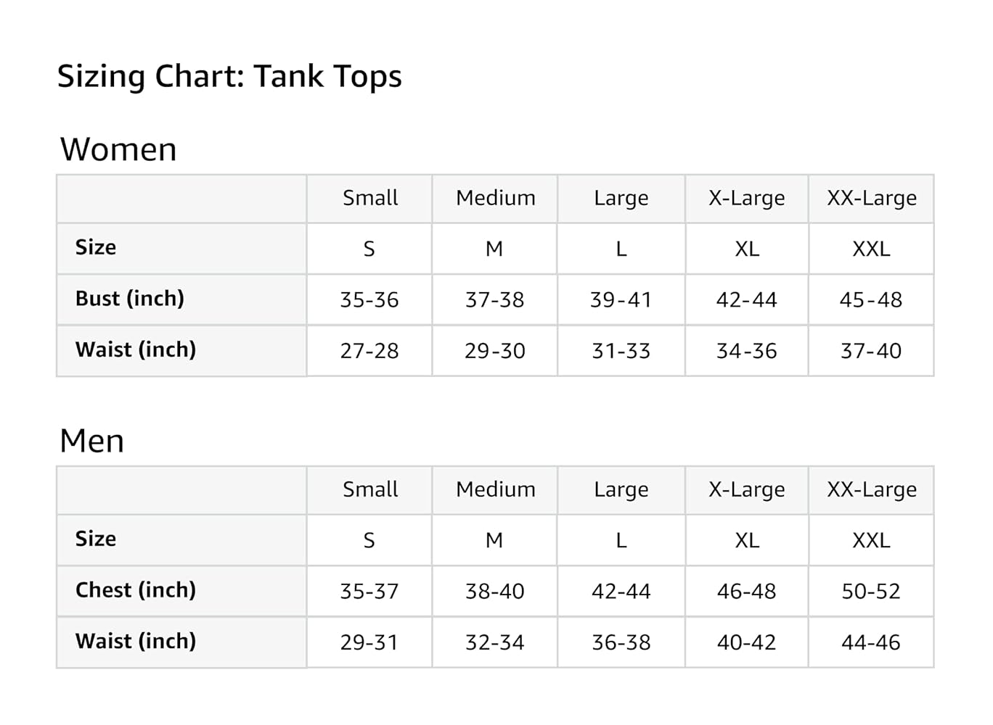Click Men's Medium waist value 32-34
The width and height of the screenshot is (993, 725).
494,642
